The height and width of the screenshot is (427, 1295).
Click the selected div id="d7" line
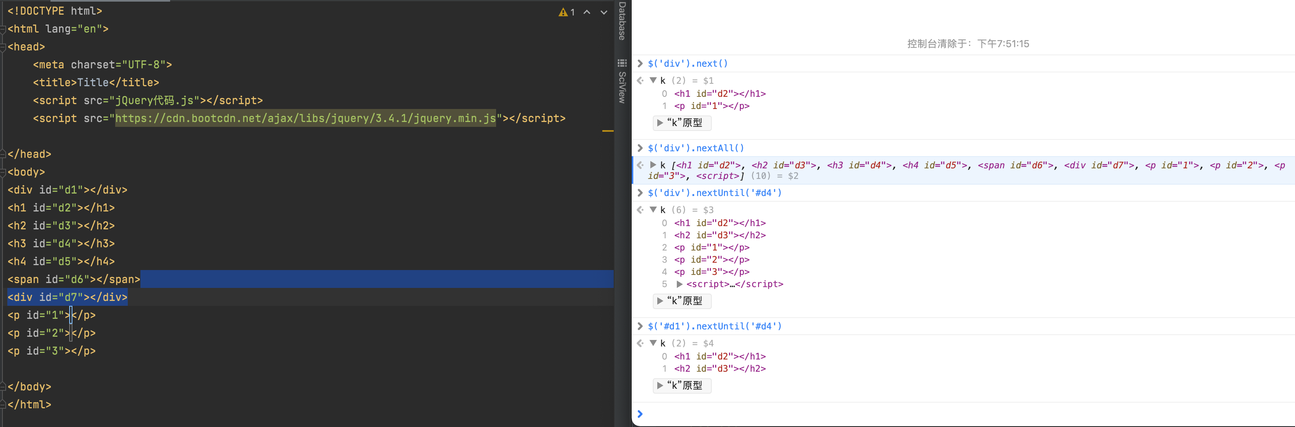click(68, 297)
